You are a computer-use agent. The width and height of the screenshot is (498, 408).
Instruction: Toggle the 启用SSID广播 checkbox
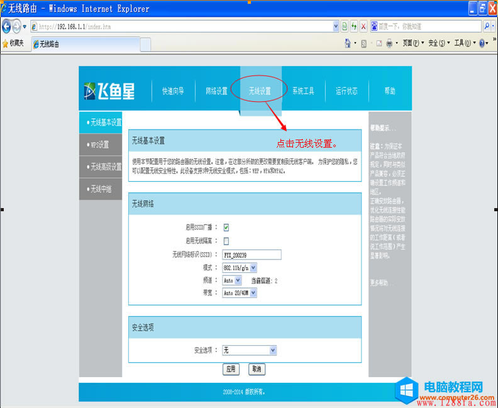[226, 228]
